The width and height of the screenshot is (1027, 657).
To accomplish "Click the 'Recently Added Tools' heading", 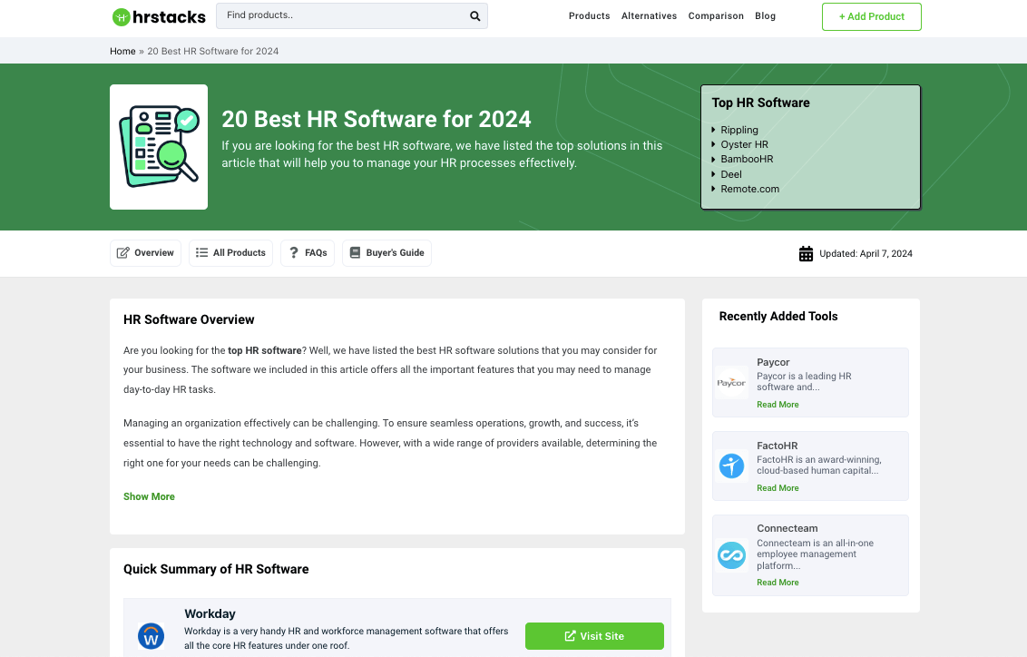I will pos(778,317).
